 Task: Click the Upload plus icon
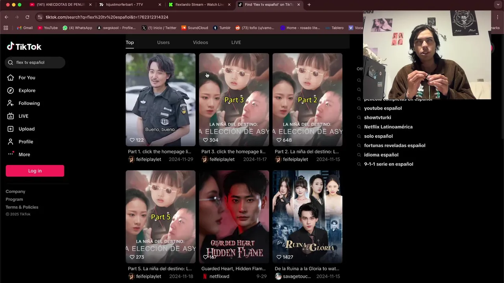point(11,129)
